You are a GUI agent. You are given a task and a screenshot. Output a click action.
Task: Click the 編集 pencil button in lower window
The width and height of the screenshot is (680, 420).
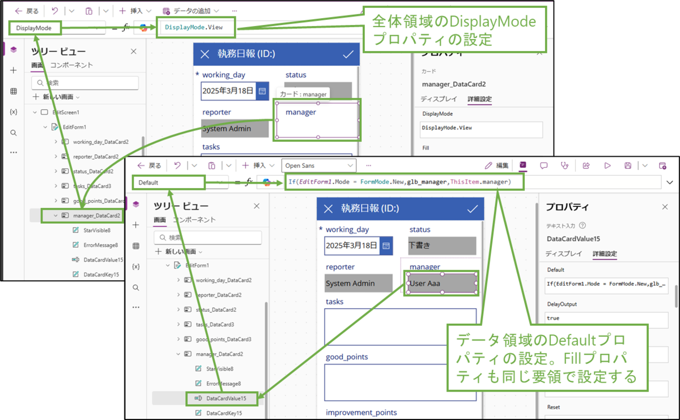click(x=497, y=166)
